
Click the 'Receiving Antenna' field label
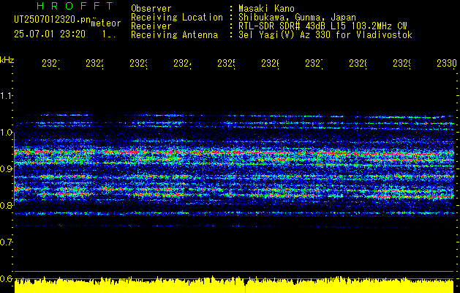[x=174, y=35]
